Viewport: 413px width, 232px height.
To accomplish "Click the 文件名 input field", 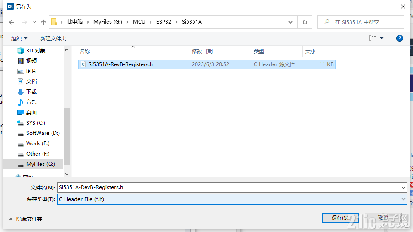I will point(228,188).
